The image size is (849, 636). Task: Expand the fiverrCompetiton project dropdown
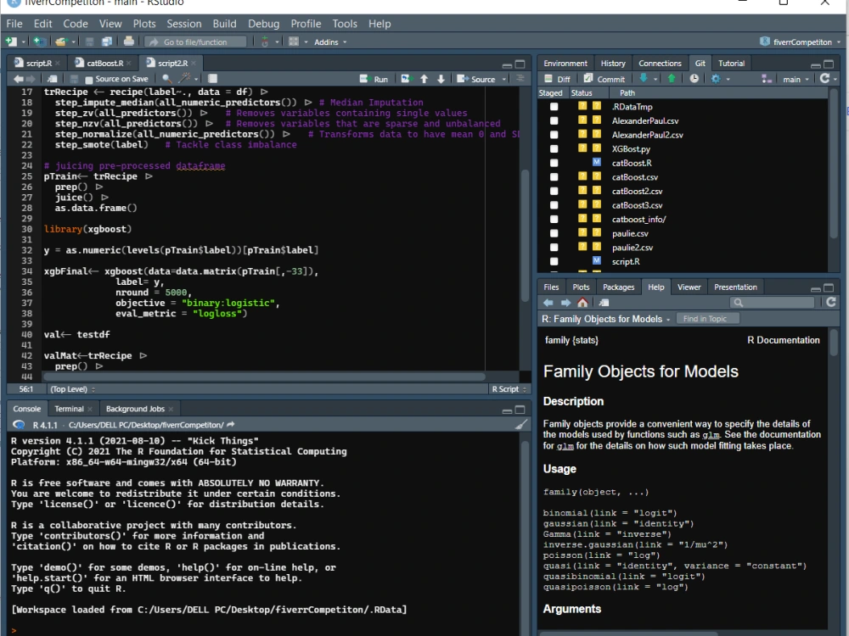(x=801, y=42)
